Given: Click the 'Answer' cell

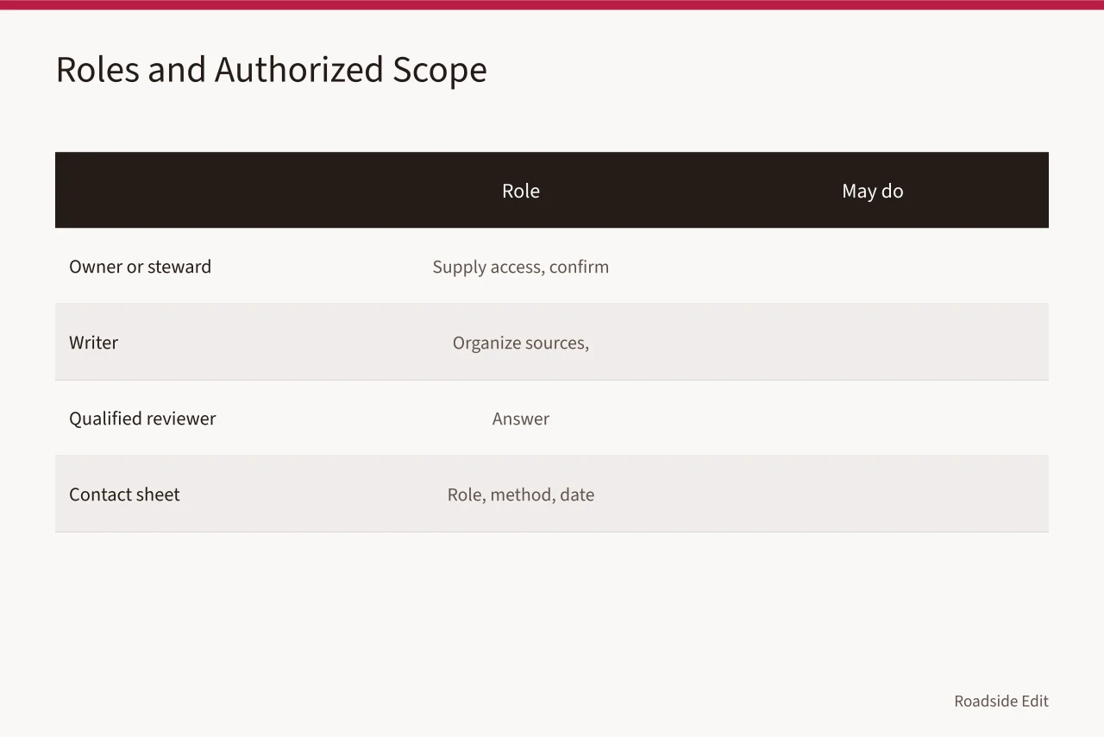Looking at the screenshot, I should [521, 419].
